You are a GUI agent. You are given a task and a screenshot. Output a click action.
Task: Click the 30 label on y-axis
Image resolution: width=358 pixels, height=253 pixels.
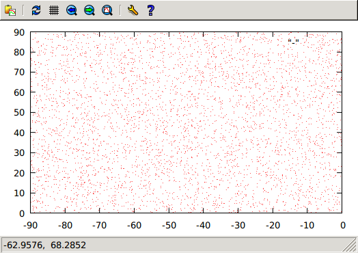pos(19,152)
